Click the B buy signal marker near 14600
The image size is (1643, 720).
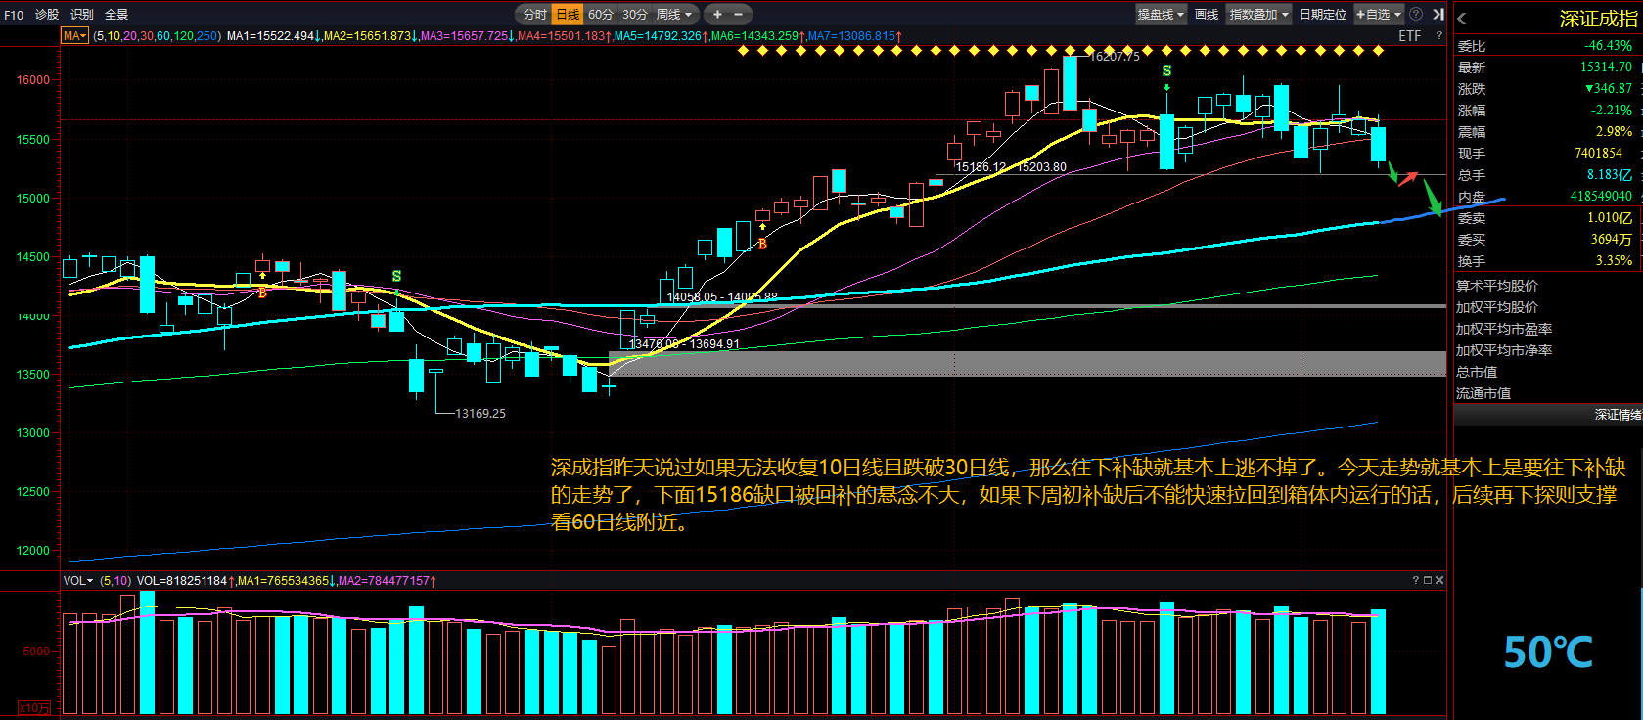click(762, 244)
